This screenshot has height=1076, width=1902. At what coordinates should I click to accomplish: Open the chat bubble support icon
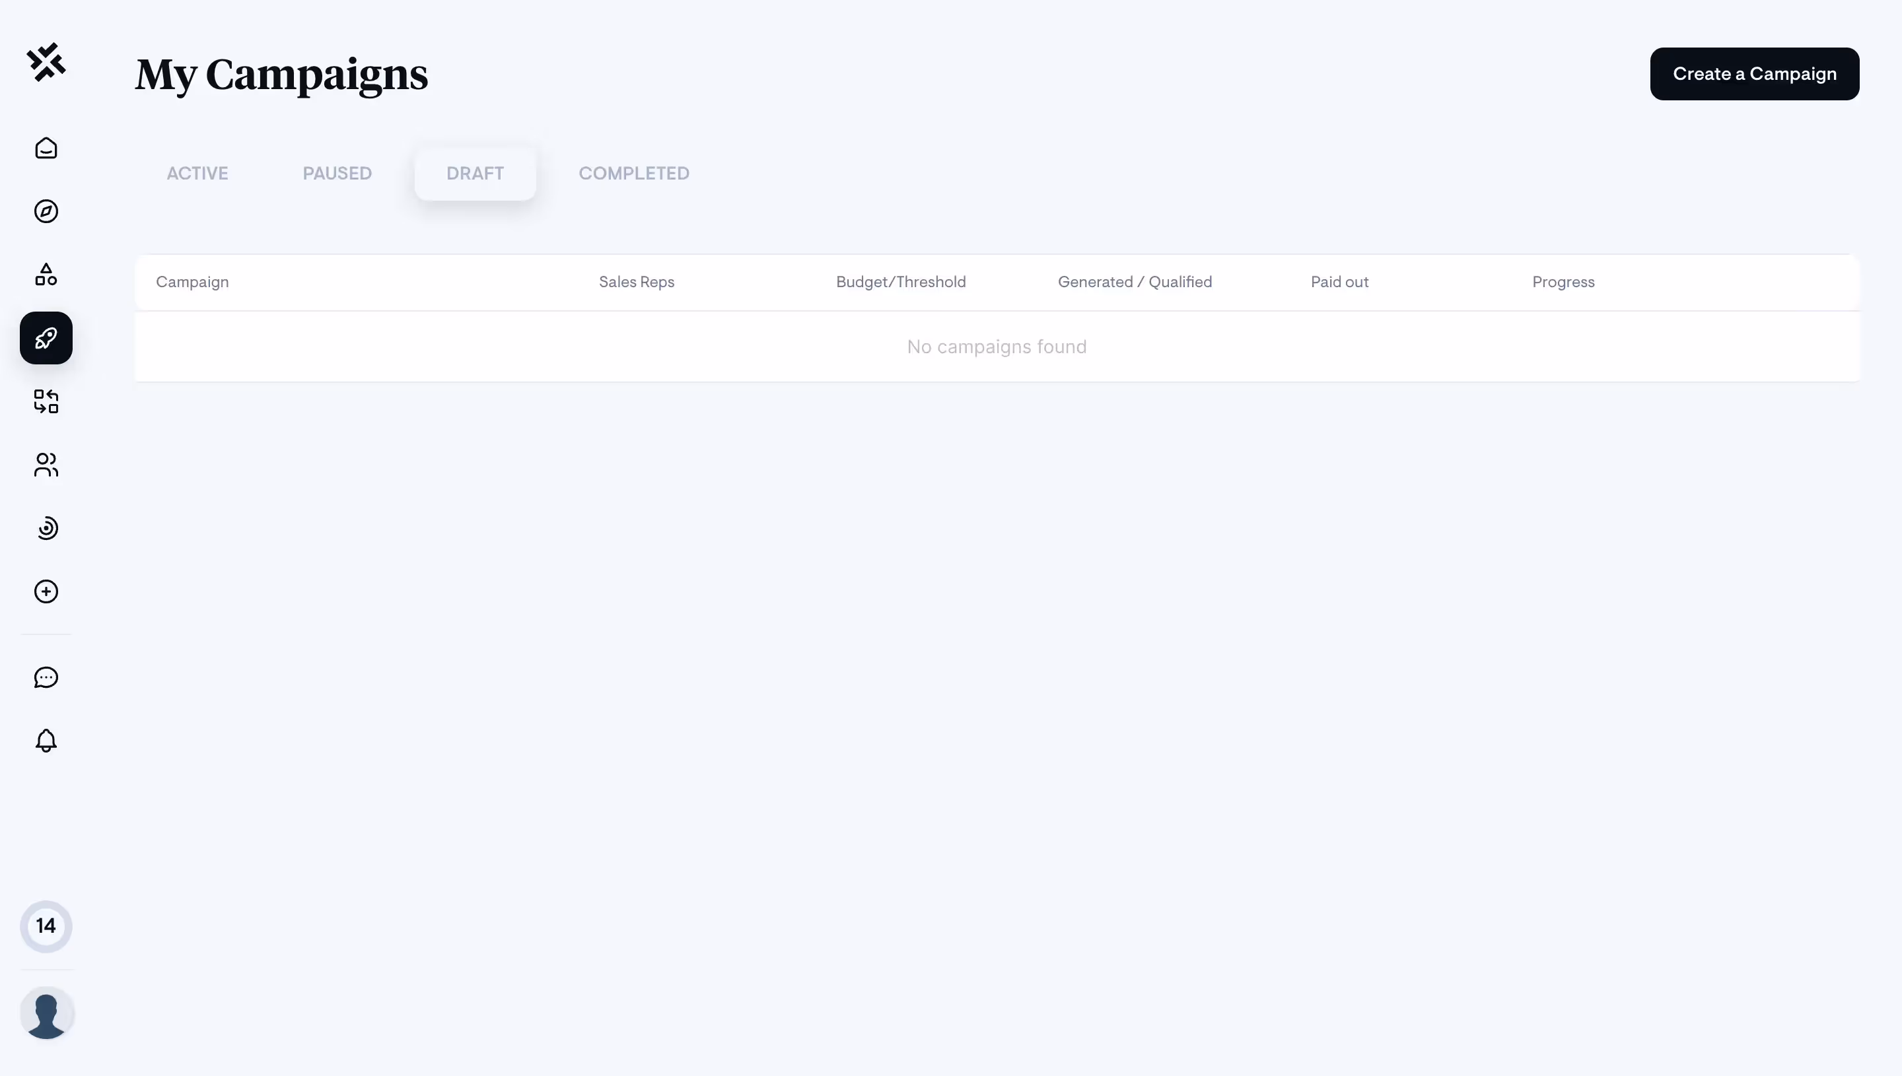click(x=46, y=677)
